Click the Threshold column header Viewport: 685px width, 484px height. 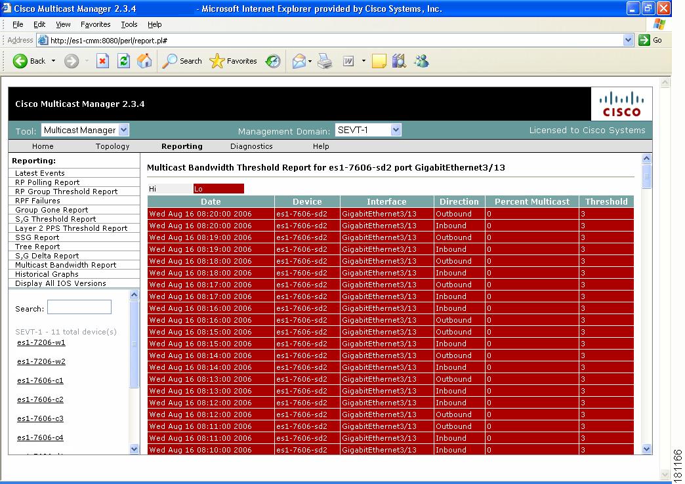606,201
